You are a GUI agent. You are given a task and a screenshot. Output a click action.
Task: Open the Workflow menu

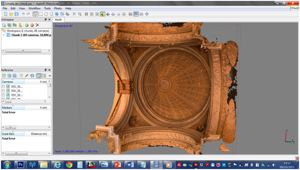click(35, 8)
